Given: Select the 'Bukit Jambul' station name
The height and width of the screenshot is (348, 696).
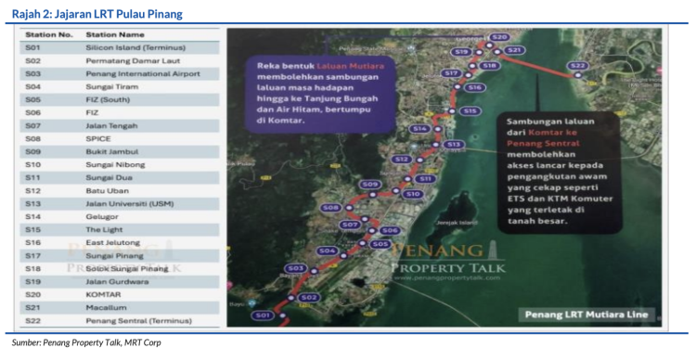Looking at the screenshot, I should tap(112, 152).
